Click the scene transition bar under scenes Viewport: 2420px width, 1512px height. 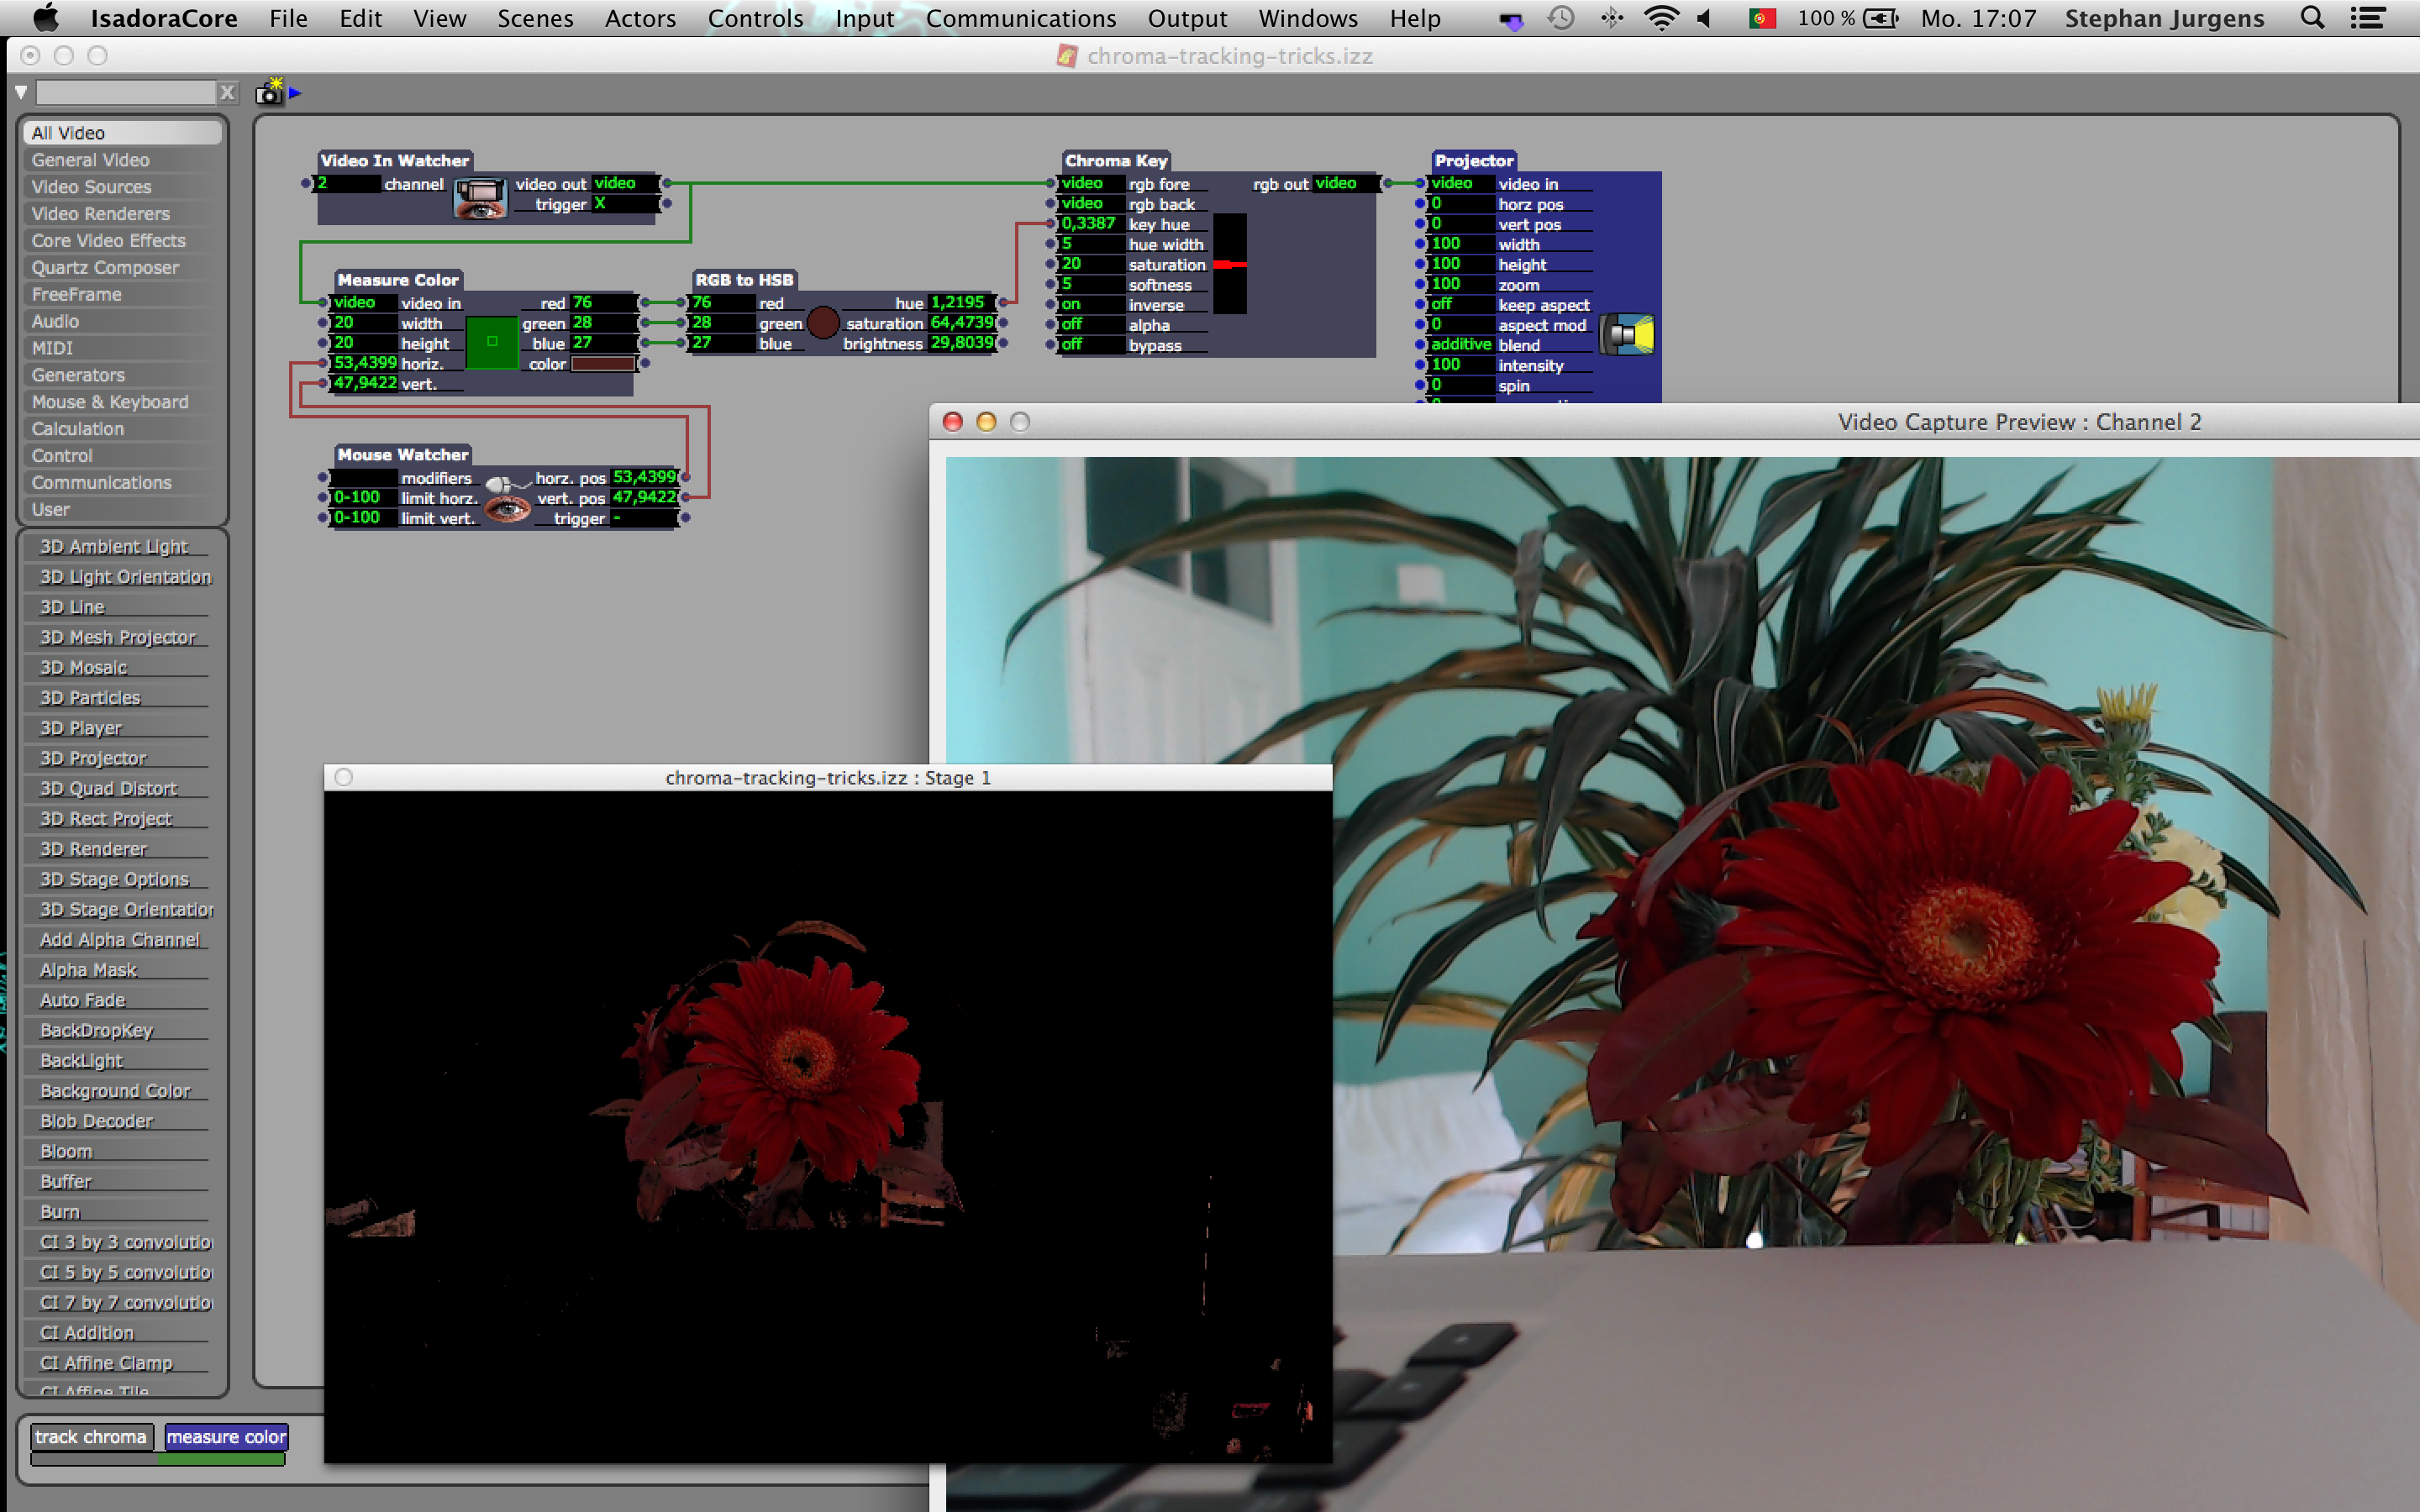coord(158,1460)
